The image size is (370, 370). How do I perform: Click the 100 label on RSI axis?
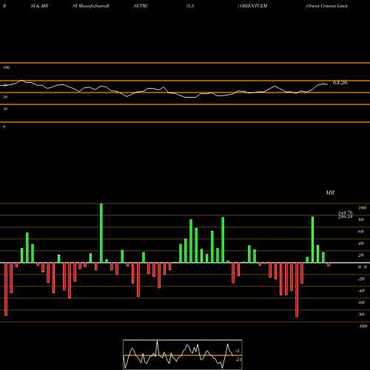coord(7,67)
